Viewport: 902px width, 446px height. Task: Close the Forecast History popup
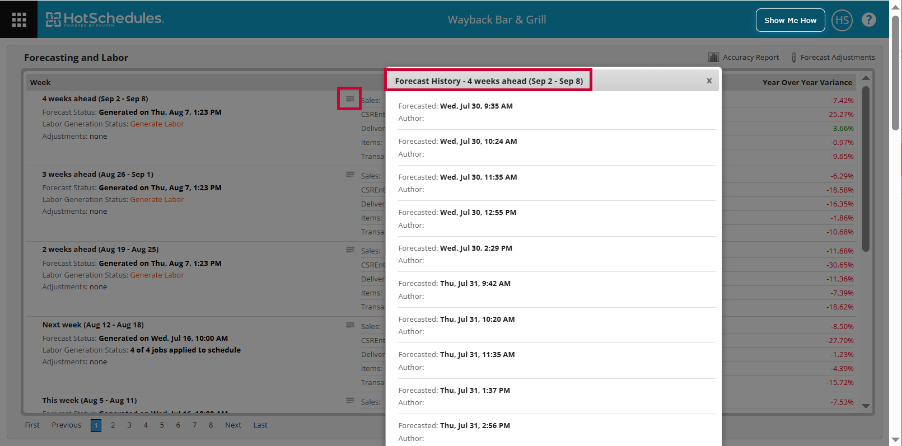click(709, 81)
